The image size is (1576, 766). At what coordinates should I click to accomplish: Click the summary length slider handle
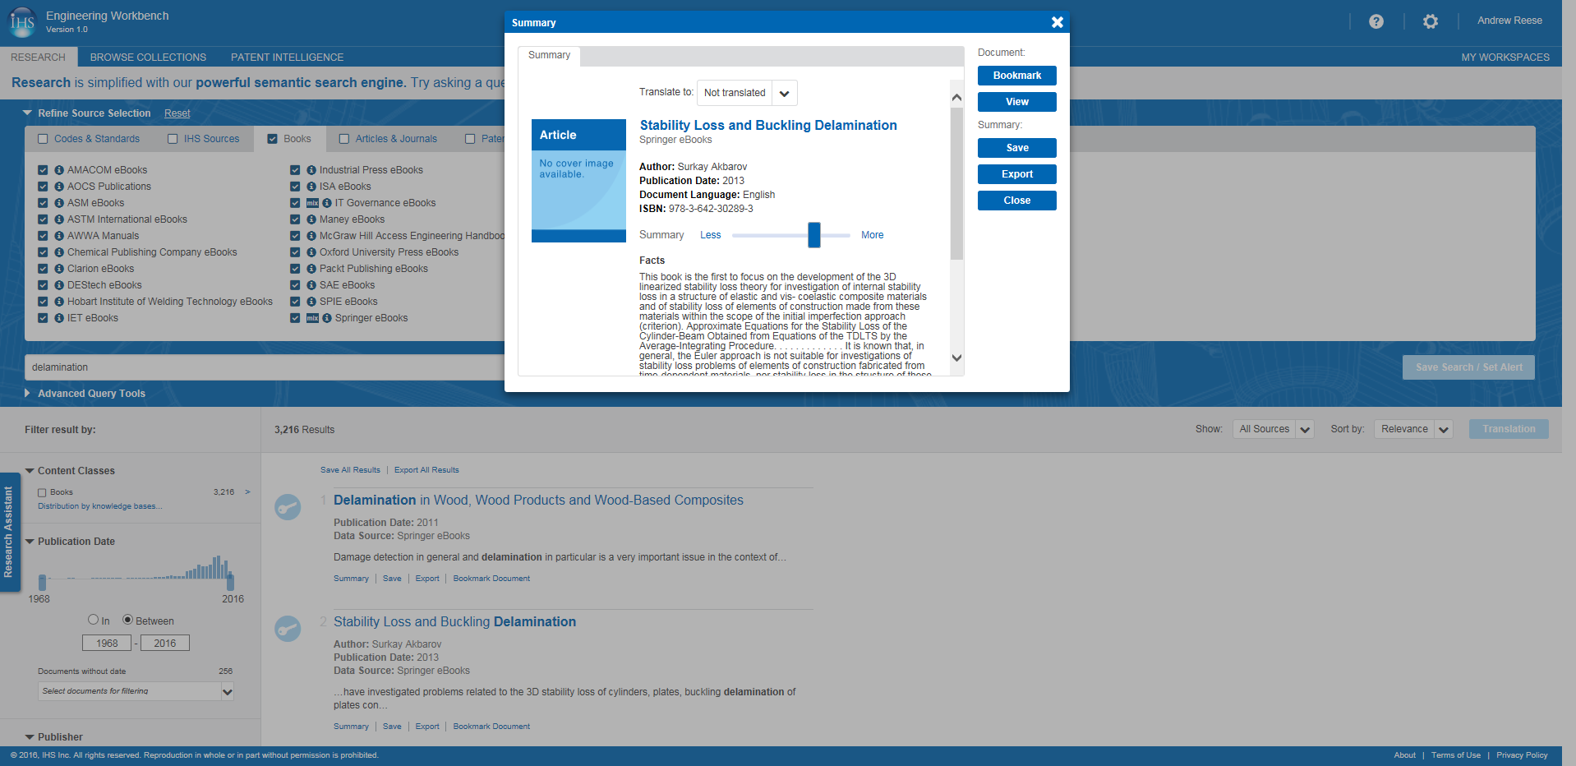click(x=814, y=235)
